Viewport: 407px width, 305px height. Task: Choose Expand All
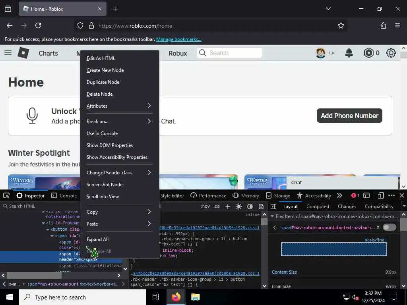(x=119, y=239)
